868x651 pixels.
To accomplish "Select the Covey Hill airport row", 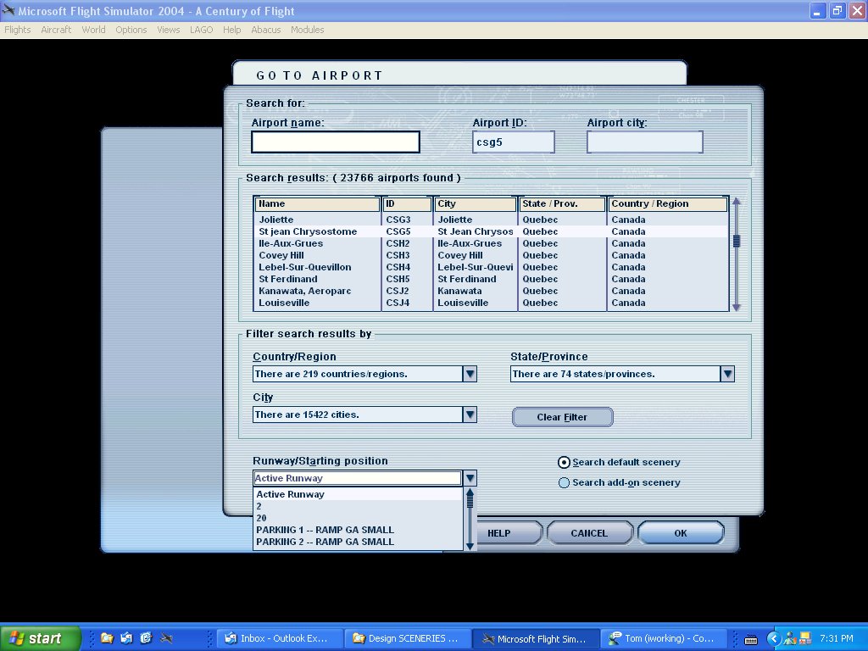I will pyautogui.click(x=491, y=255).
